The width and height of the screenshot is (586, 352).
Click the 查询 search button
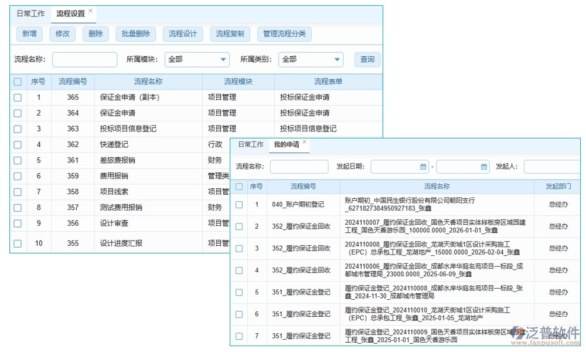coord(367,59)
